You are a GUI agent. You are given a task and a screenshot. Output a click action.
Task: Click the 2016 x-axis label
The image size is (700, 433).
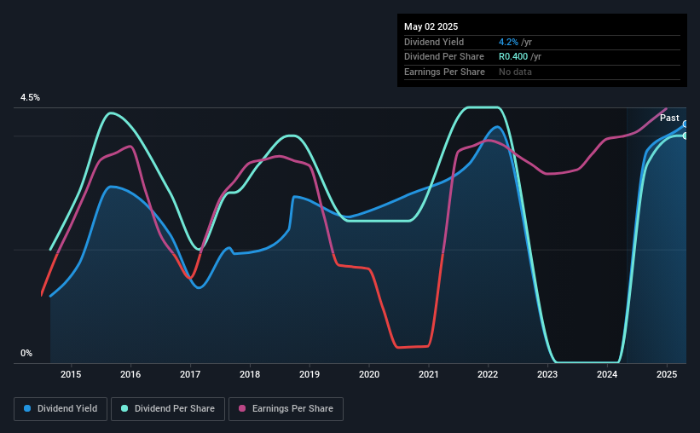click(x=130, y=374)
